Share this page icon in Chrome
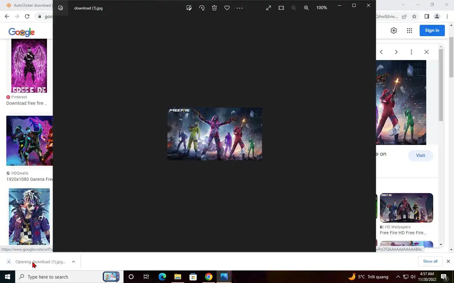The image size is (454, 283). (x=404, y=16)
